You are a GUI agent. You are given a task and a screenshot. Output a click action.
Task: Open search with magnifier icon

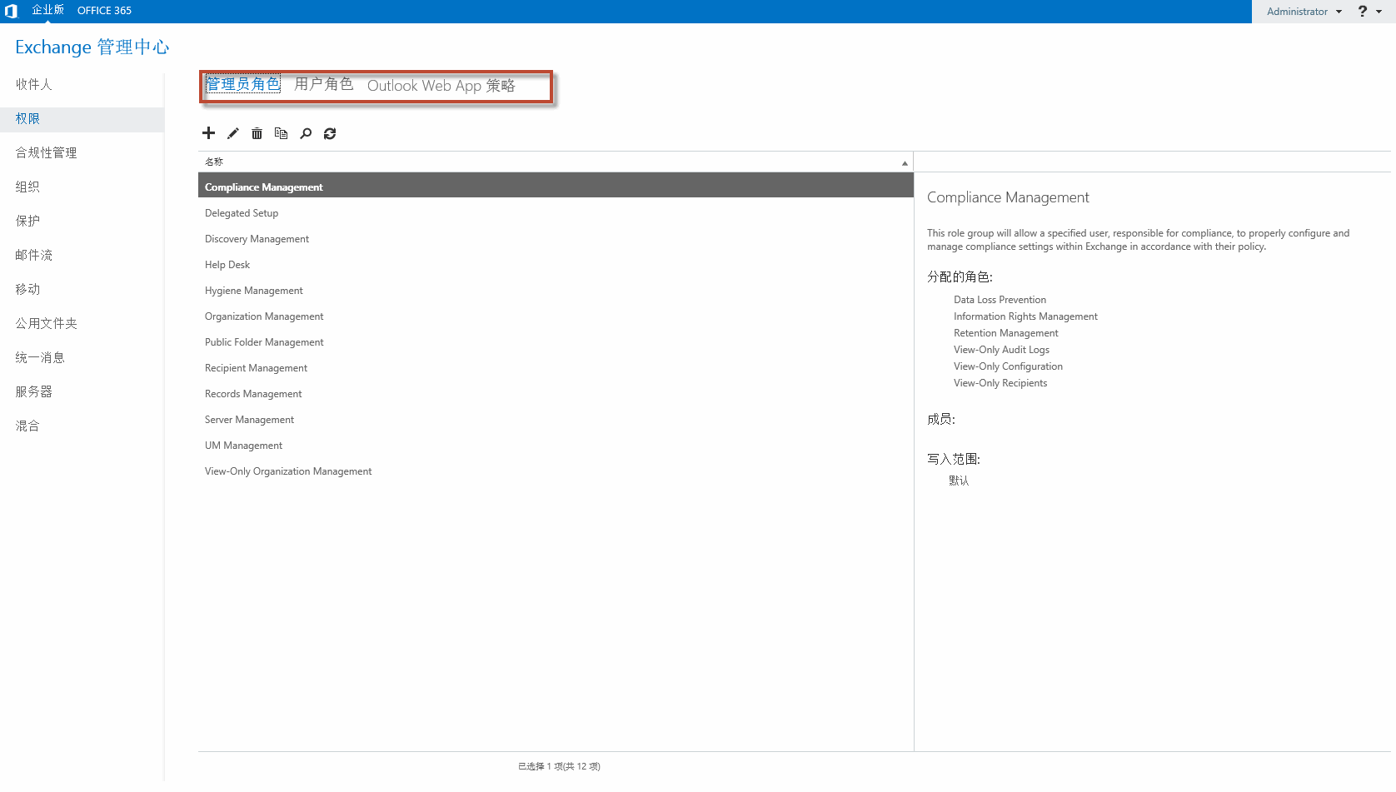tap(306, 133)
